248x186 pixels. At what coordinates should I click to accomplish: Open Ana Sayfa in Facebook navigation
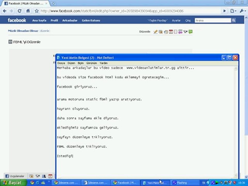[39, 20]
